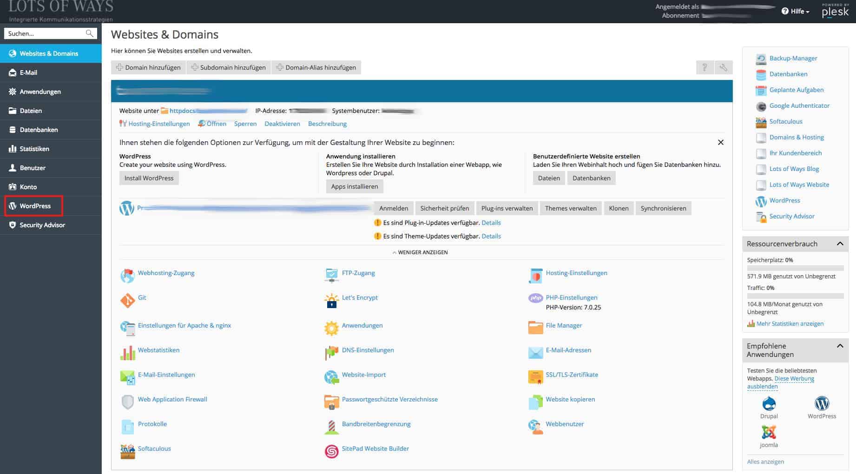Click Alles anzeigen link
This screenshot has width=856, height=474.
click(x=765, y=461)
